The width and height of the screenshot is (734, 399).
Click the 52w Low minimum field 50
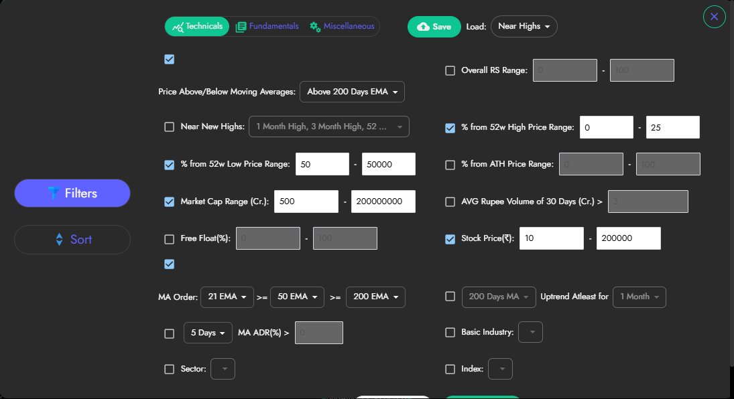(x=322, y=164)
